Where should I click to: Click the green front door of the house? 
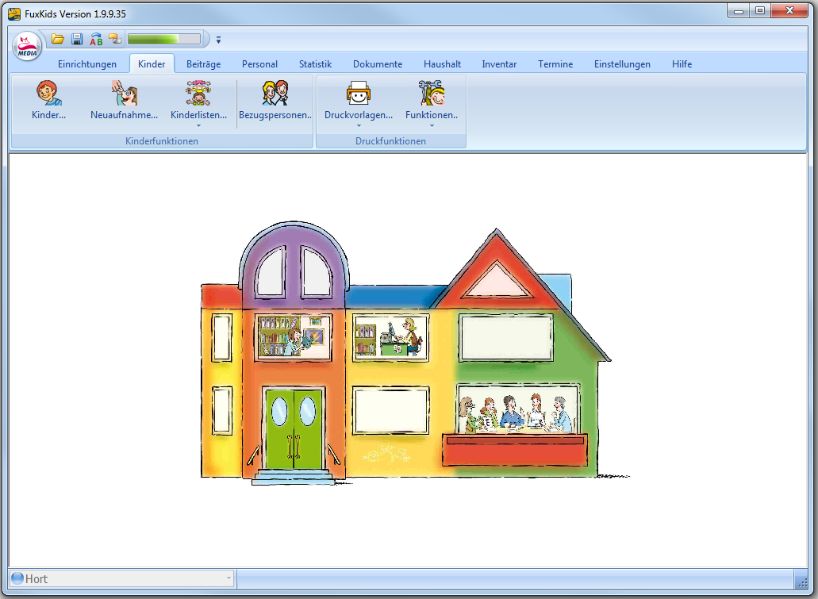point(294,428)
